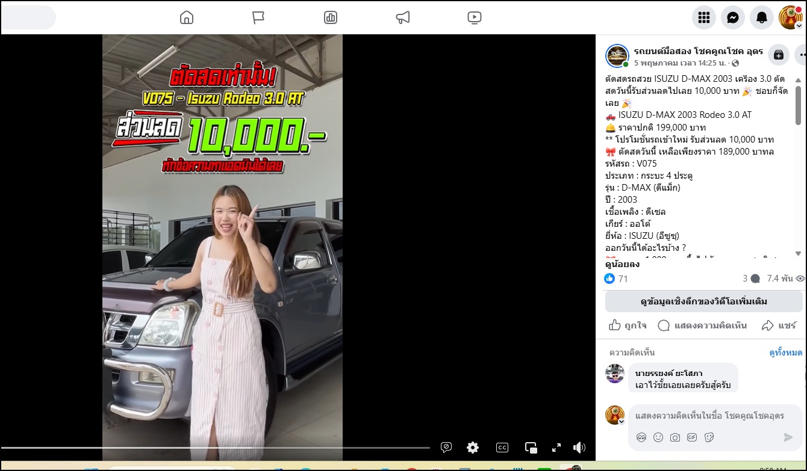Click the text ราคาปกติ 199,000 บาท
Viewport: 807px width, 471px height.
[662, 127]
